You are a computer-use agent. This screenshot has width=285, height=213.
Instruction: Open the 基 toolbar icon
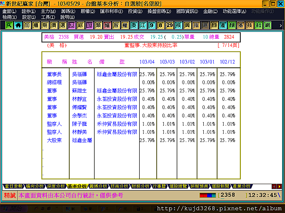241,25
